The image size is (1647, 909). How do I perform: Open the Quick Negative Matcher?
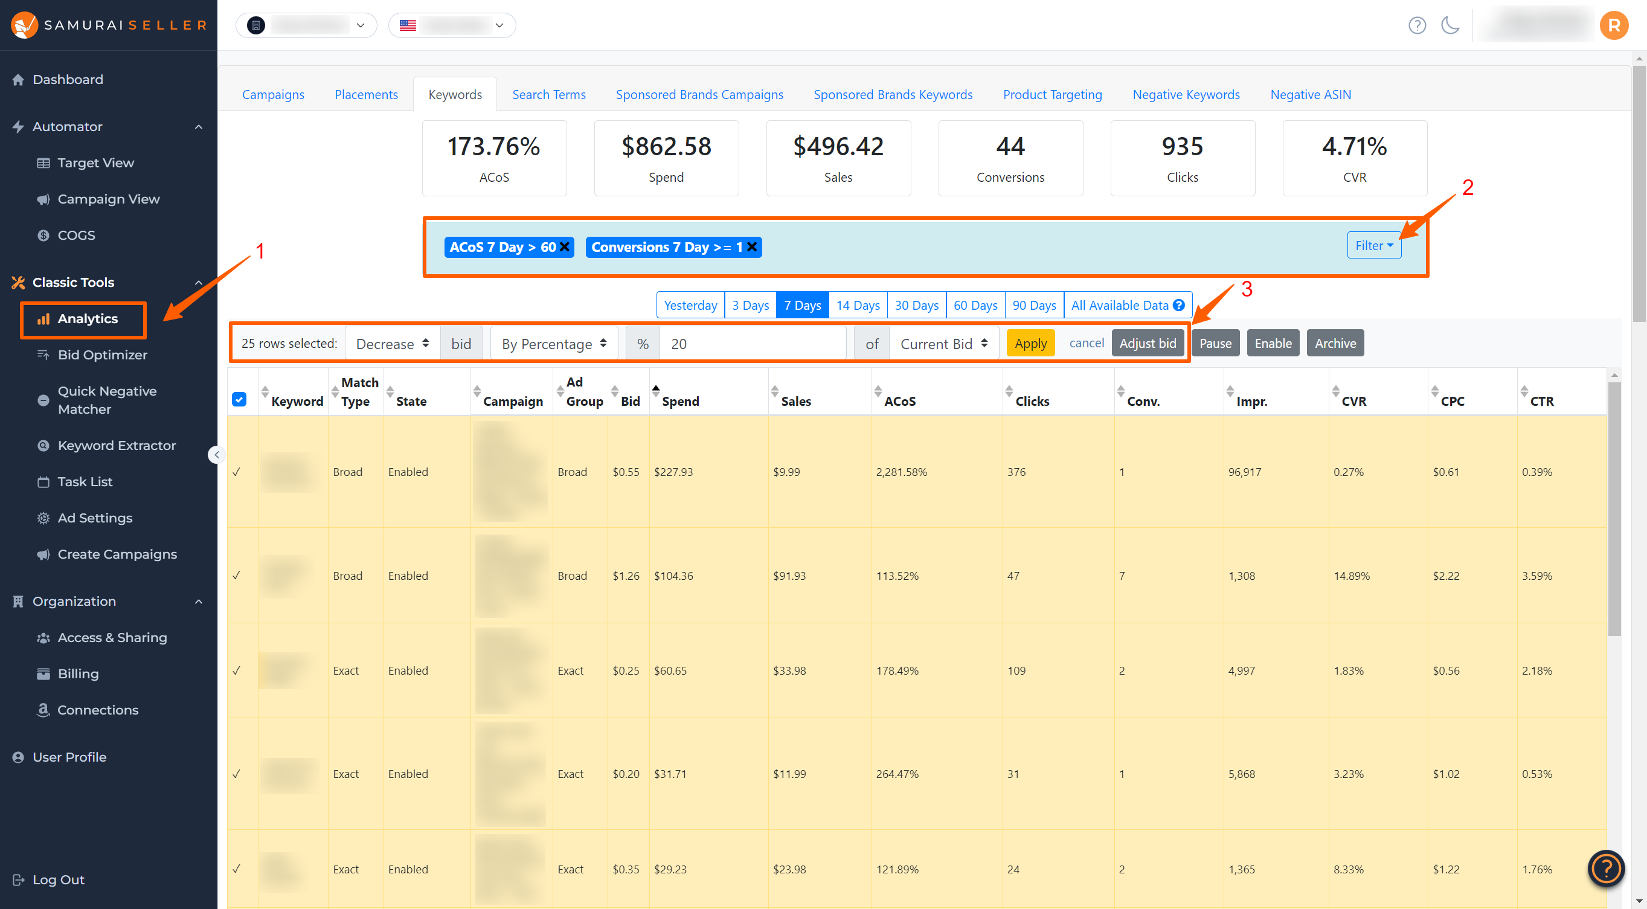(108, 399)
